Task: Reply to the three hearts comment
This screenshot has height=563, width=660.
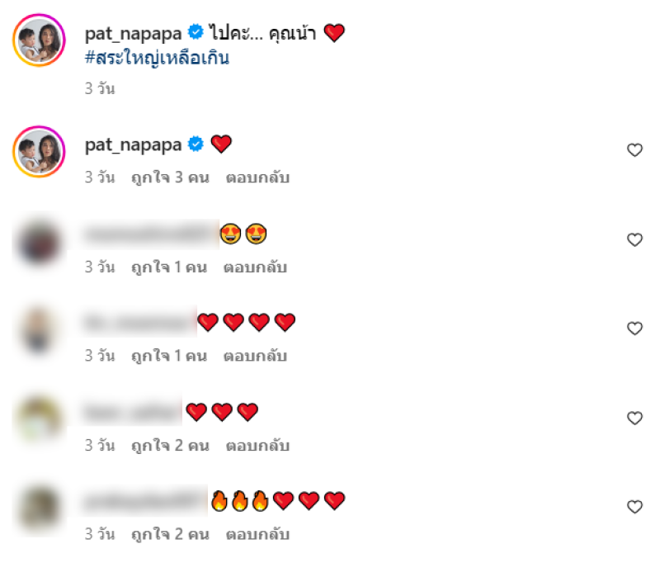Action: pyautogui.click(x=257, y=446)
